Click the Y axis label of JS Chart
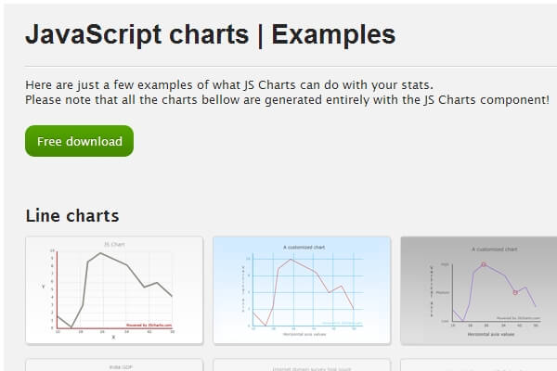The width and height of the screenshot is (557, 371). coord(44,286)
